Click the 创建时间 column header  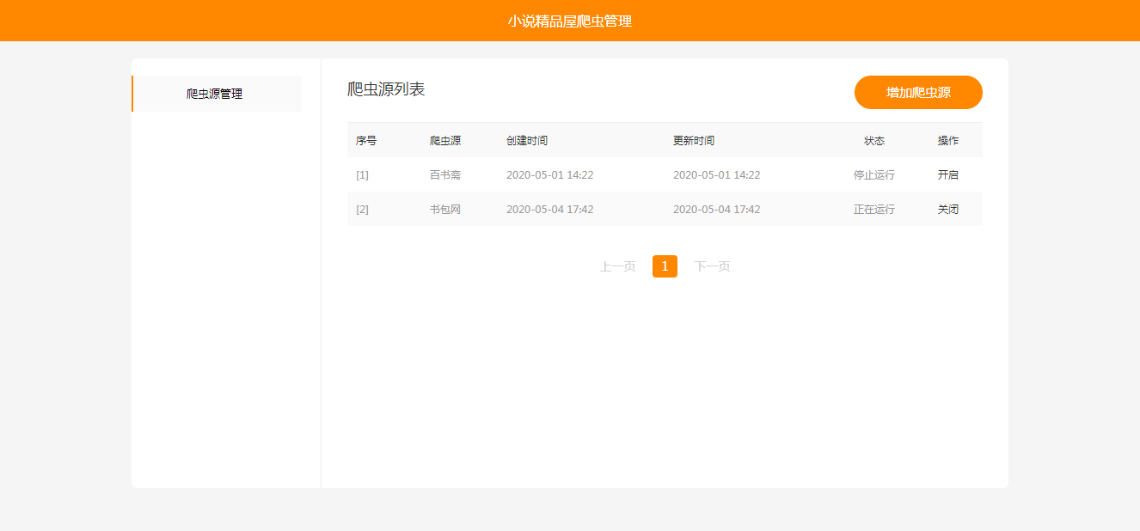click(x=527, y=141)
